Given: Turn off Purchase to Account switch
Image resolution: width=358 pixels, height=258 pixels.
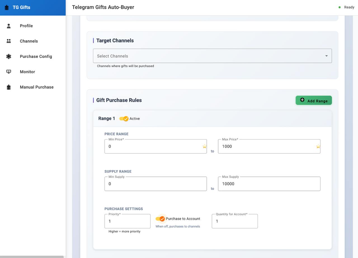Looking at the screenshot, I should point(160,219).
